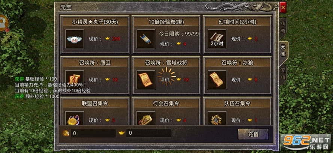
Task: Click the gold coin balance field
Action: (93, 133)
